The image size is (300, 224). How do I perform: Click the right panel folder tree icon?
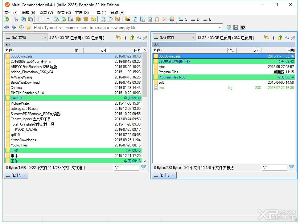point(266,38)
